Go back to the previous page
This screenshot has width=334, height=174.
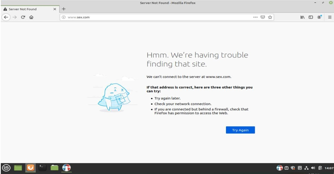coord(6,17)
